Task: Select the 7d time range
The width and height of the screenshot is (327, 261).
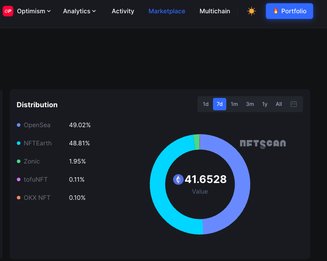Action: [x=219, y=104]
